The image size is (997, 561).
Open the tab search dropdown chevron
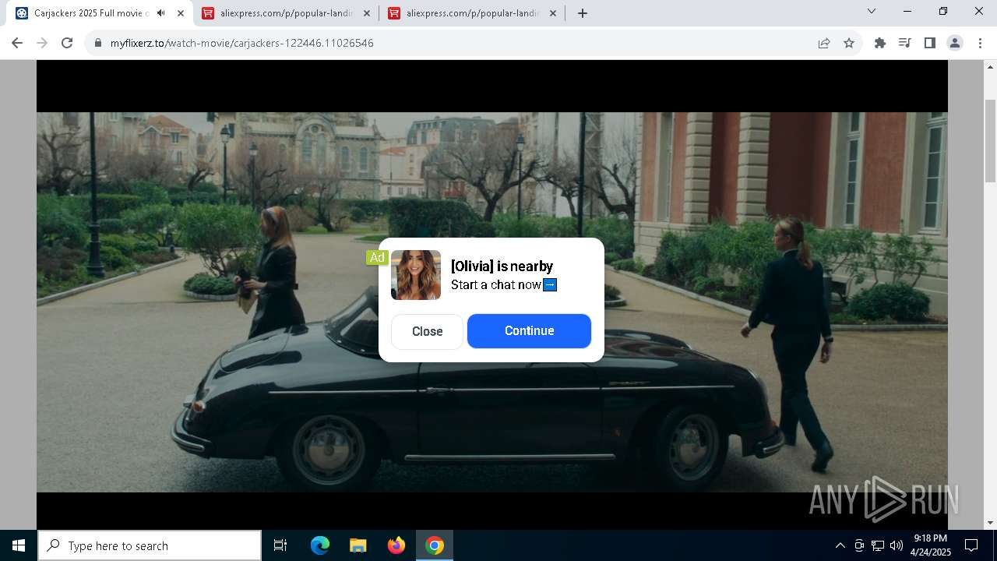click(x=872, y=12)
